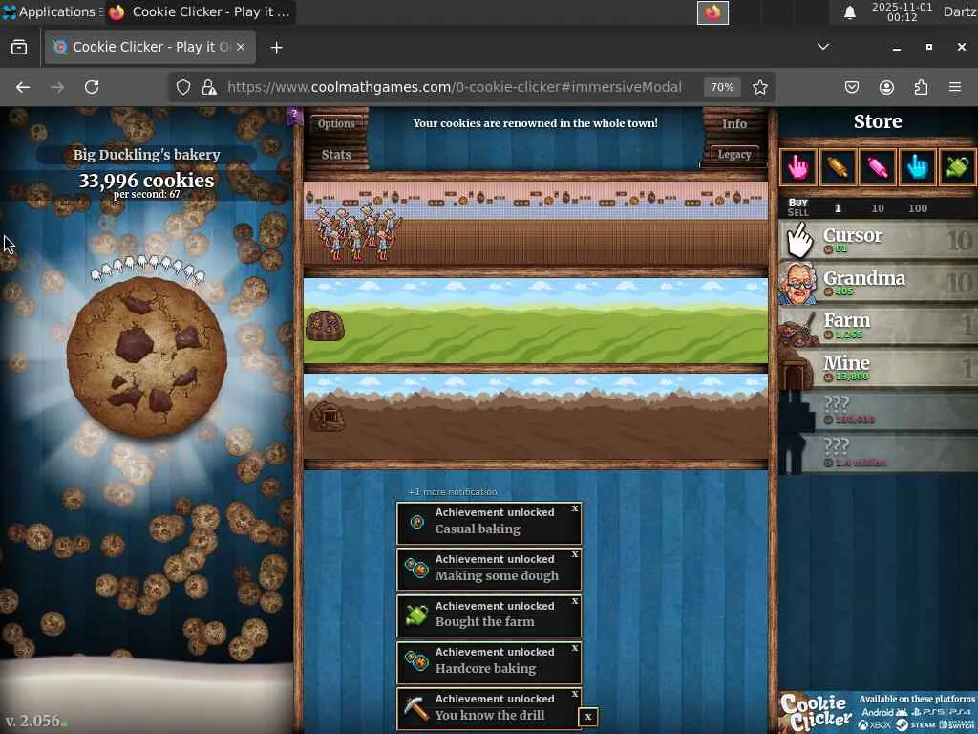
Task: Reload the Cookie Clicker page
Action: (92, 87)
